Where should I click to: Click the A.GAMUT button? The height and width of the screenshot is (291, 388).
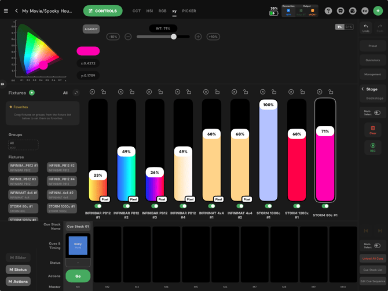pos(91,29)
